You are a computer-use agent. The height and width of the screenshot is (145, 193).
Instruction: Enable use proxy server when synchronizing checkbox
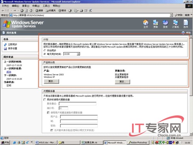coord(45,100)
